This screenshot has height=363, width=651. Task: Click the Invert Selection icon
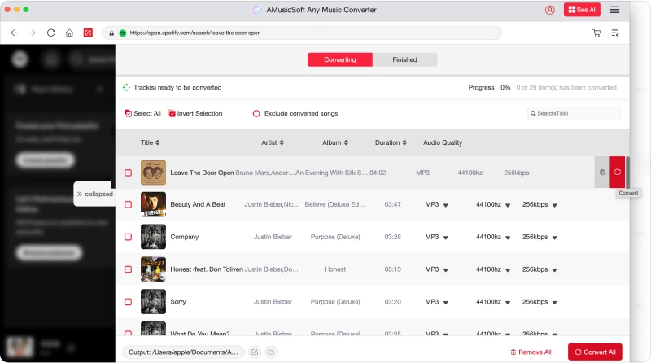tap(172, 113)
